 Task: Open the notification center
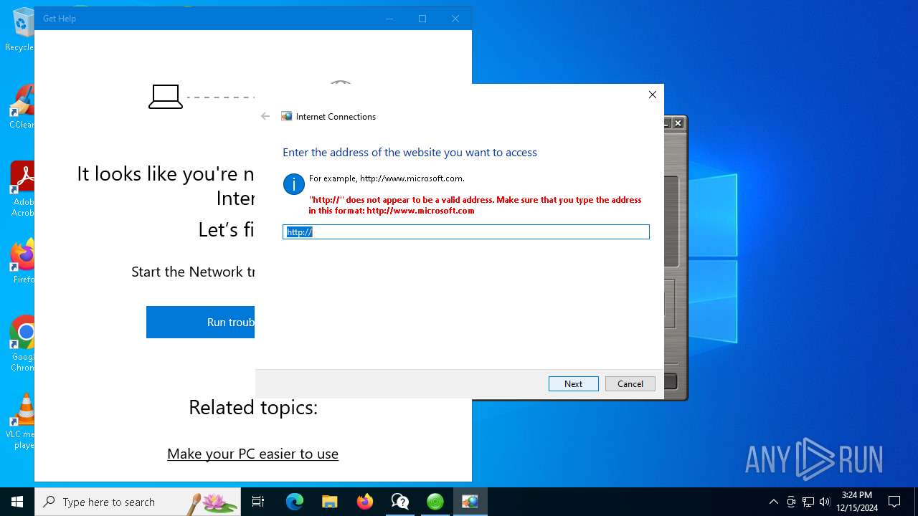point(894,502)
